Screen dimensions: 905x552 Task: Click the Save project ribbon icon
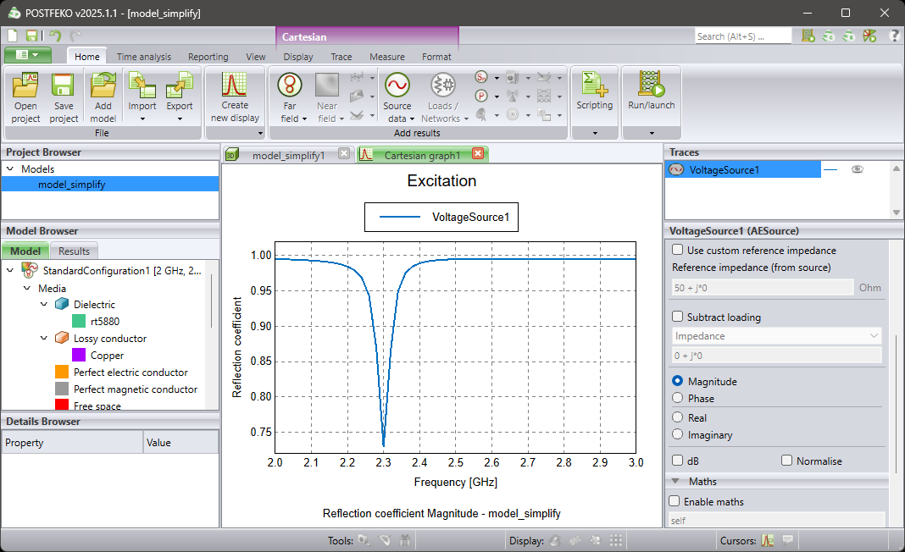pyautogui.click(x=63, y=86)
